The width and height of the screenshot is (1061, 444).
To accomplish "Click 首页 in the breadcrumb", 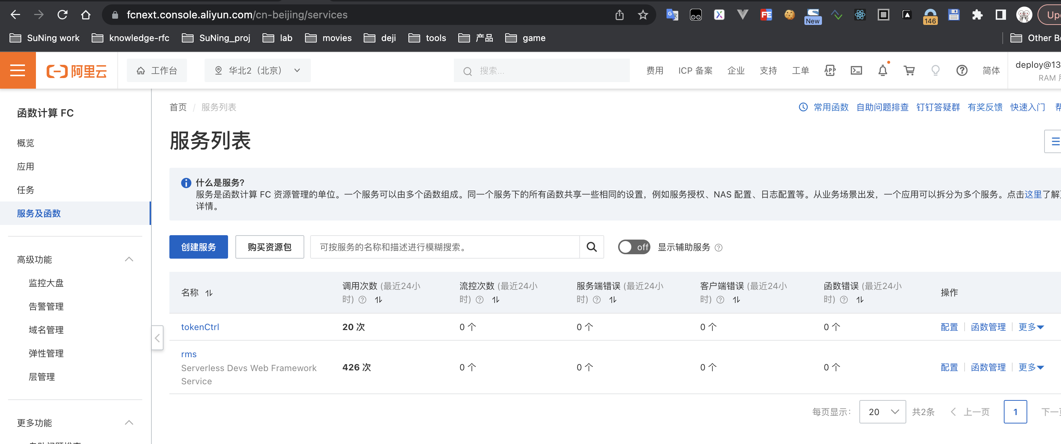I will (x=178, y=107).
